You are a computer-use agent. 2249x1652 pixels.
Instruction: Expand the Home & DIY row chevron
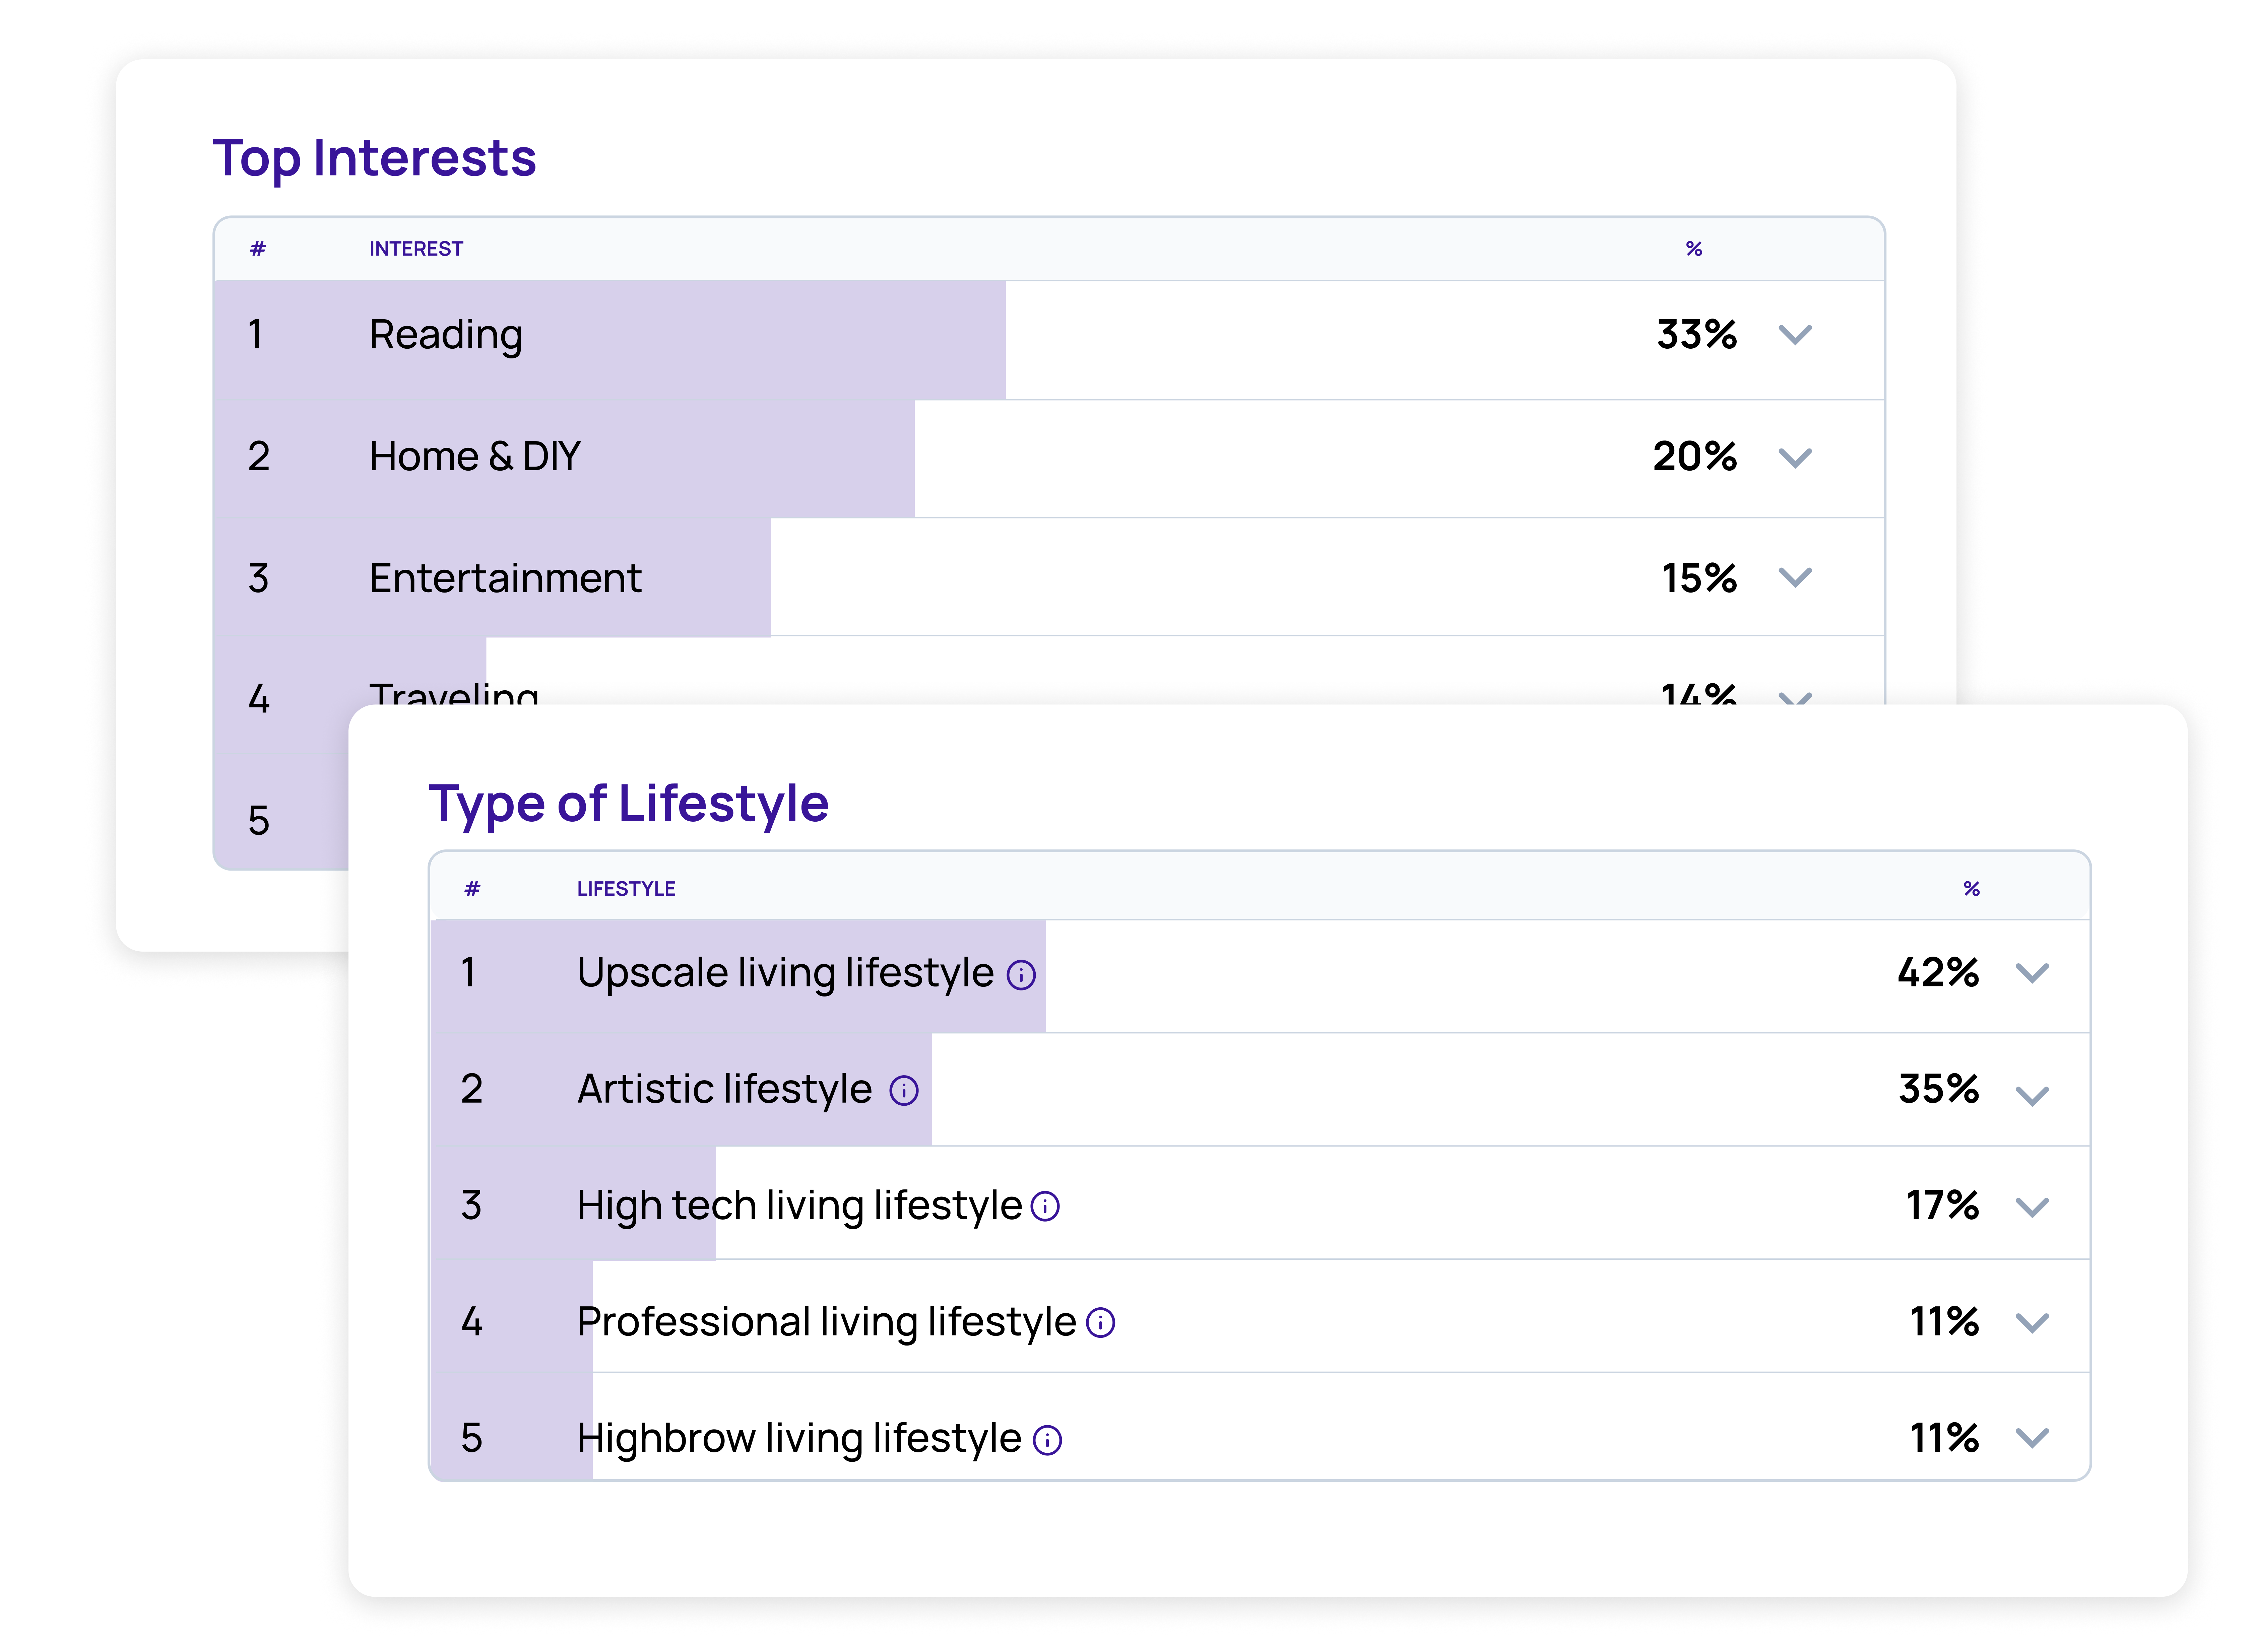click(1795, 458)
